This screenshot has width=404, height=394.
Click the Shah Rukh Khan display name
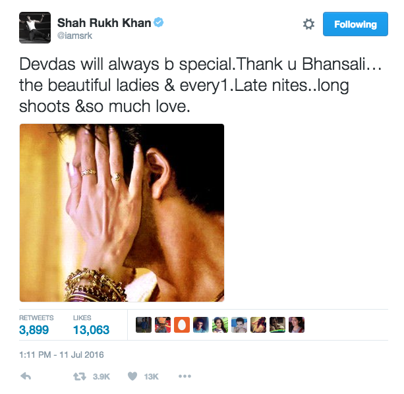(104, 22)
